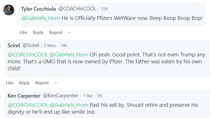
Task: Repost Scirel's reply
Action: 42,83
